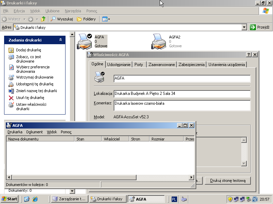Expand the Adres address bar dropdown
This screenshot has width=273, height=204.
244,27
